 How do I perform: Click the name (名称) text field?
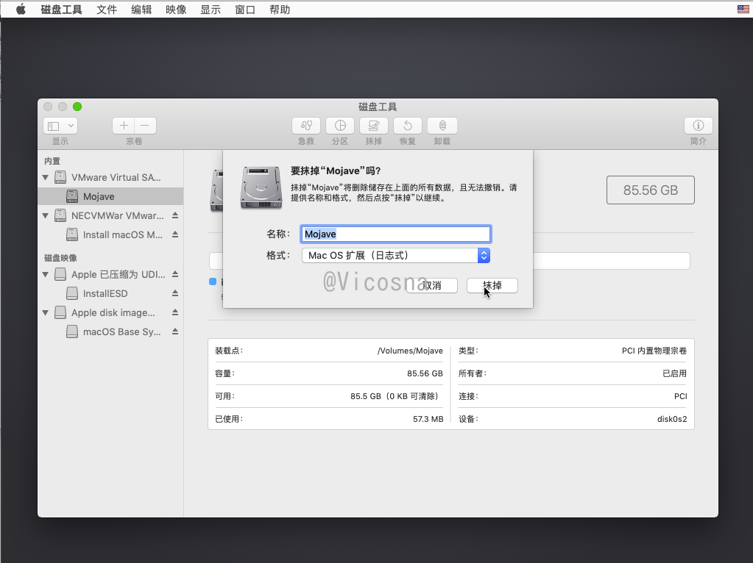pos(396,234)
